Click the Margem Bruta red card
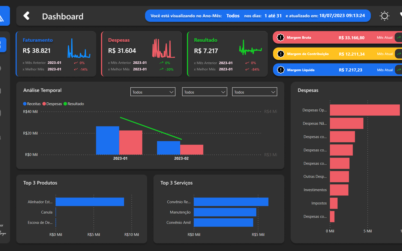The width and height of the screenshot is (402, 251). (337, 37)
